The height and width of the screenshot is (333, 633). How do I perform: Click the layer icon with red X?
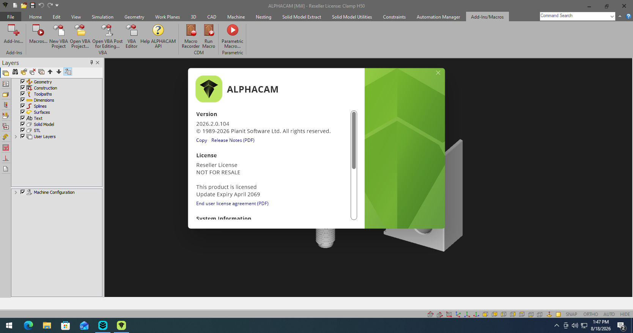(x=33, y=72)
